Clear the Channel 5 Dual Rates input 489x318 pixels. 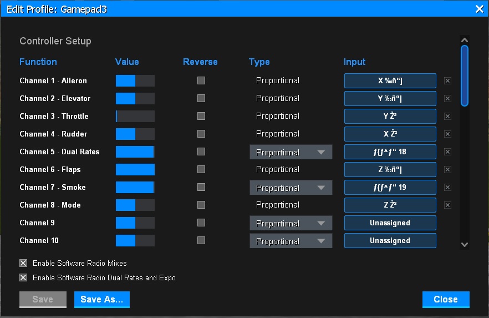[447, 152]
